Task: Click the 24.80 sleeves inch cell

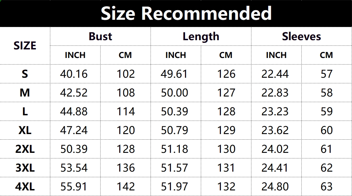Action: pyautogui.click(x=275, y=186)
